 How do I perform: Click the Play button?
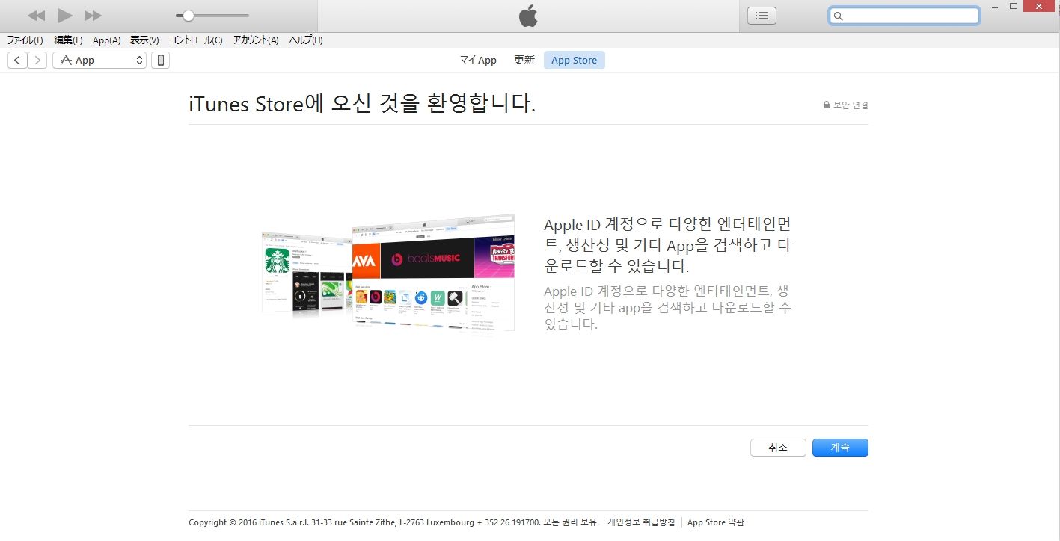[65, 15]
